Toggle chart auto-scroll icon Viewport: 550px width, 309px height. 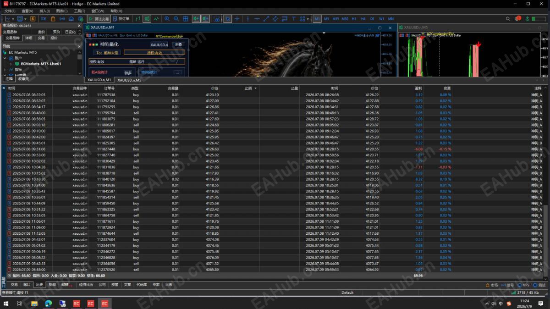(196, 19)
